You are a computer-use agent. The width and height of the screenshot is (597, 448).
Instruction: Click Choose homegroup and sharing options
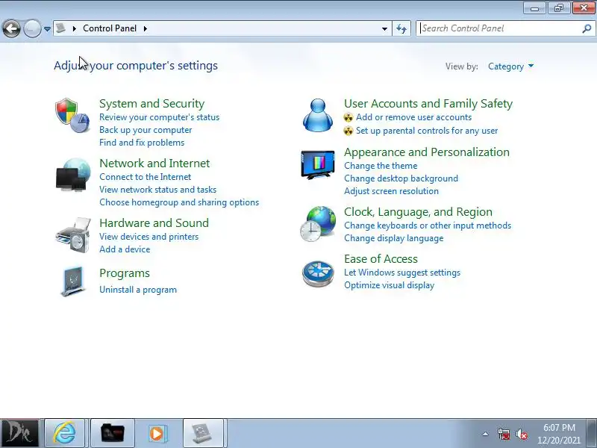pos(179,202)
